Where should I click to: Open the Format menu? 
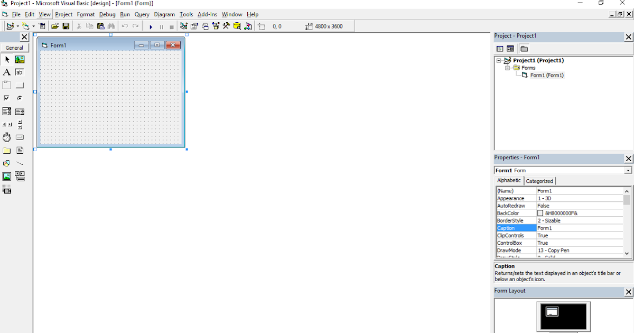point(86,14)
